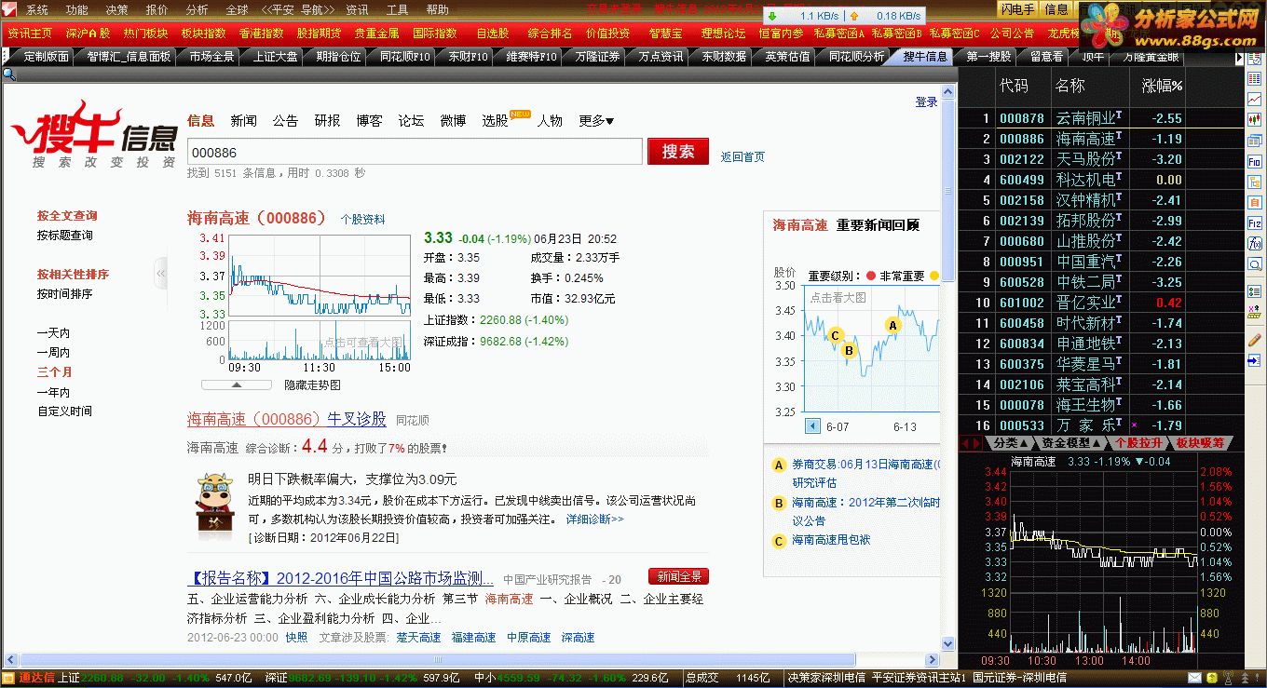The width and height of the screenshot is (1267, 688).
Task: Click the red 搜索 button
Action: pyautogui.click(x=678, y=152)
